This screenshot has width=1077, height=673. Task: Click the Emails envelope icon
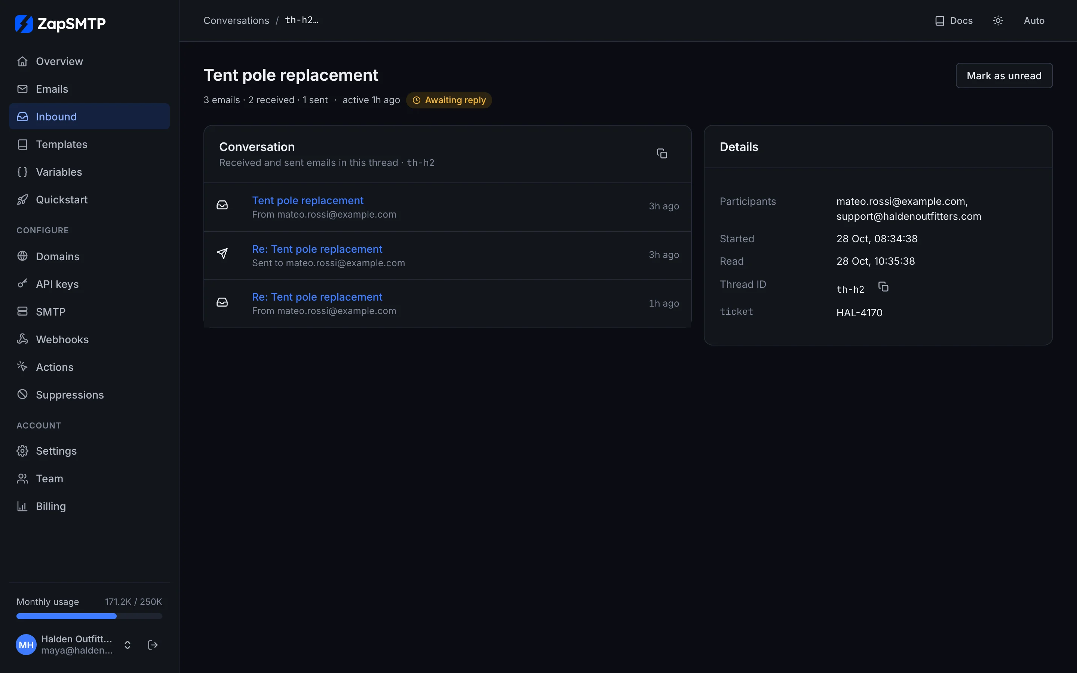pyautogui.click(x=22, y=89)
